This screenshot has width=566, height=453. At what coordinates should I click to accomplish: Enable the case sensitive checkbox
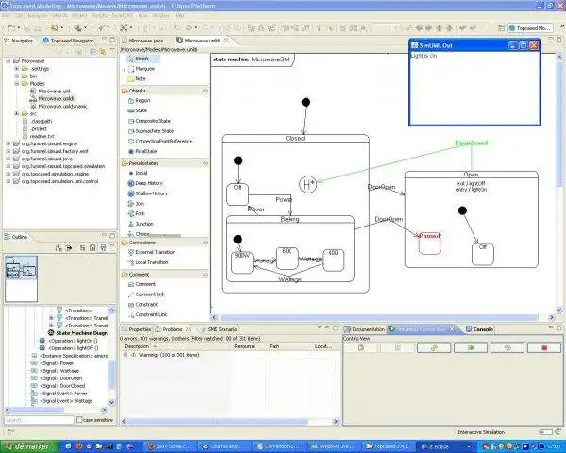77,419
